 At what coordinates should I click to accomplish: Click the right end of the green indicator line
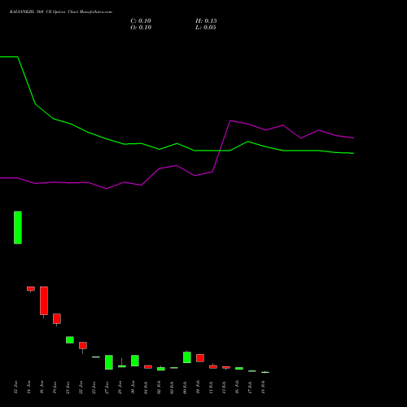[x=353, y=153]
